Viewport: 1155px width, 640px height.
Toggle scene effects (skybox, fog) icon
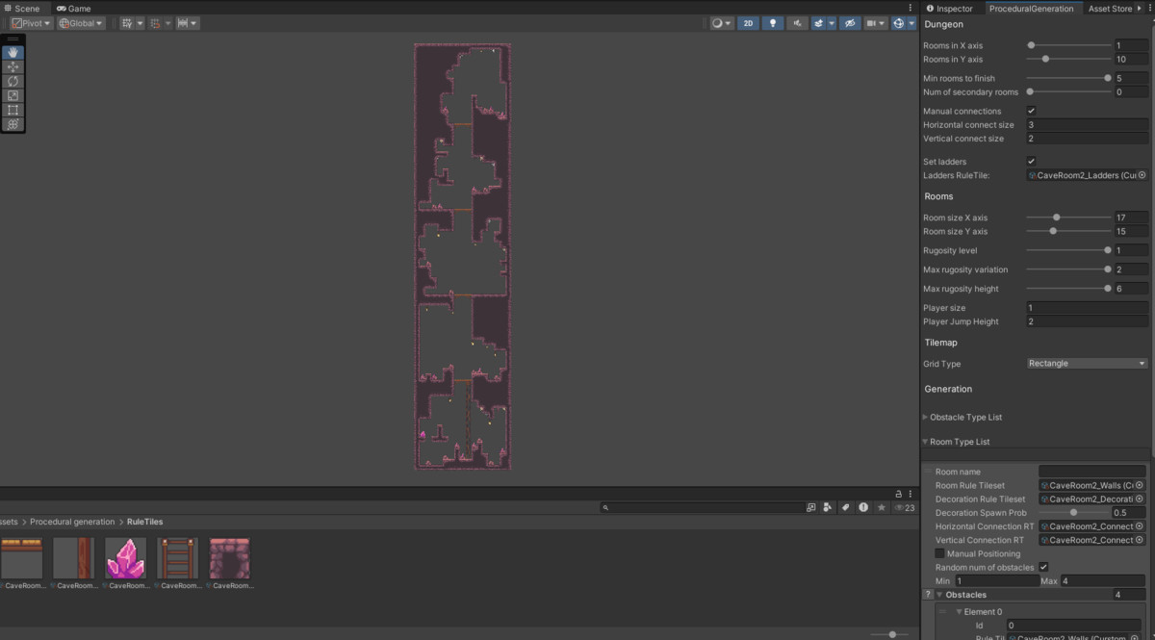[819, 23]
